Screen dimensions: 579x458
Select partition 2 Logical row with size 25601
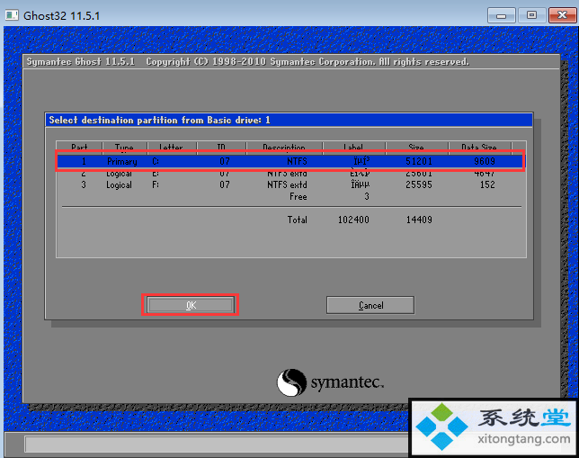[289, 174]
